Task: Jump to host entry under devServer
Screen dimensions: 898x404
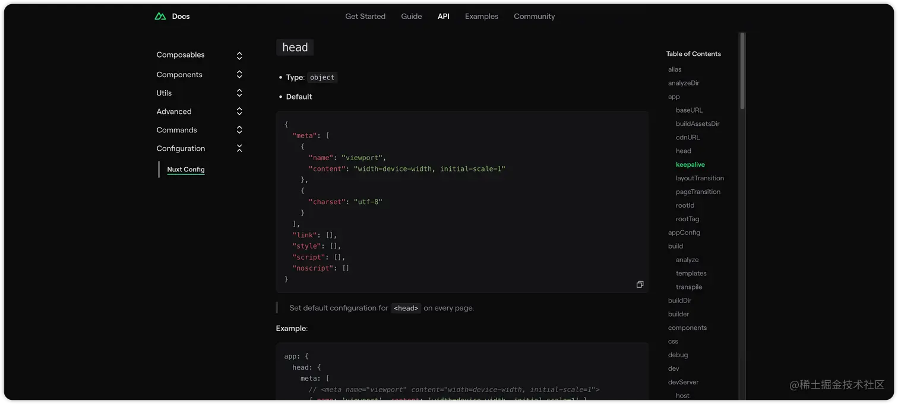Action: (x=682, y=396)
